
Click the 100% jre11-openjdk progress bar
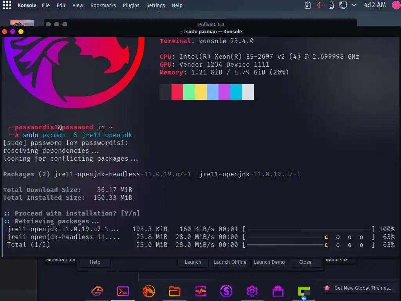309,229
